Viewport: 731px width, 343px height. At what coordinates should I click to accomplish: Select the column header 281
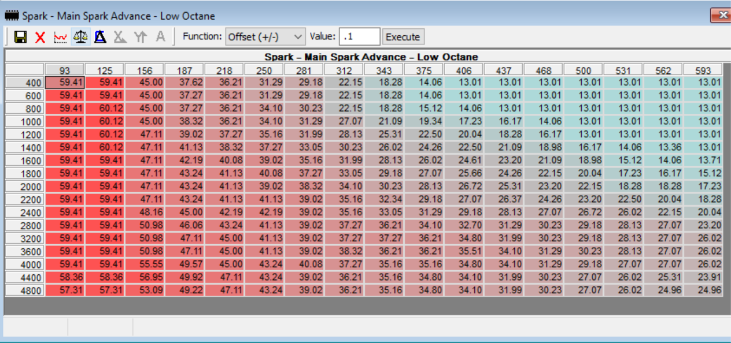pyautogui.click(x=304, y=70)
